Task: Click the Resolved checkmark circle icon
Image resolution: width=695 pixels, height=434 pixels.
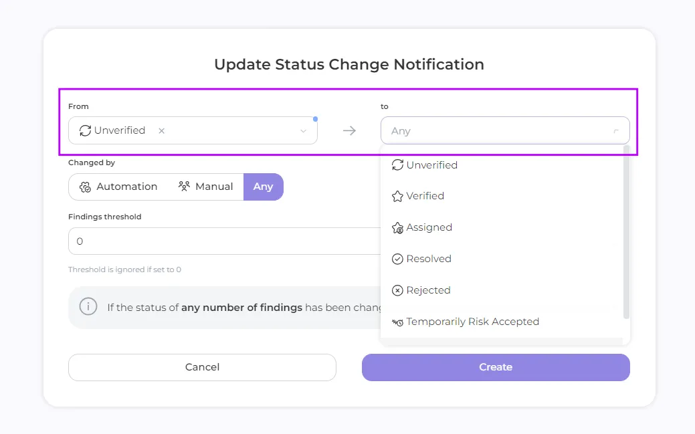Action: (397, 259)
